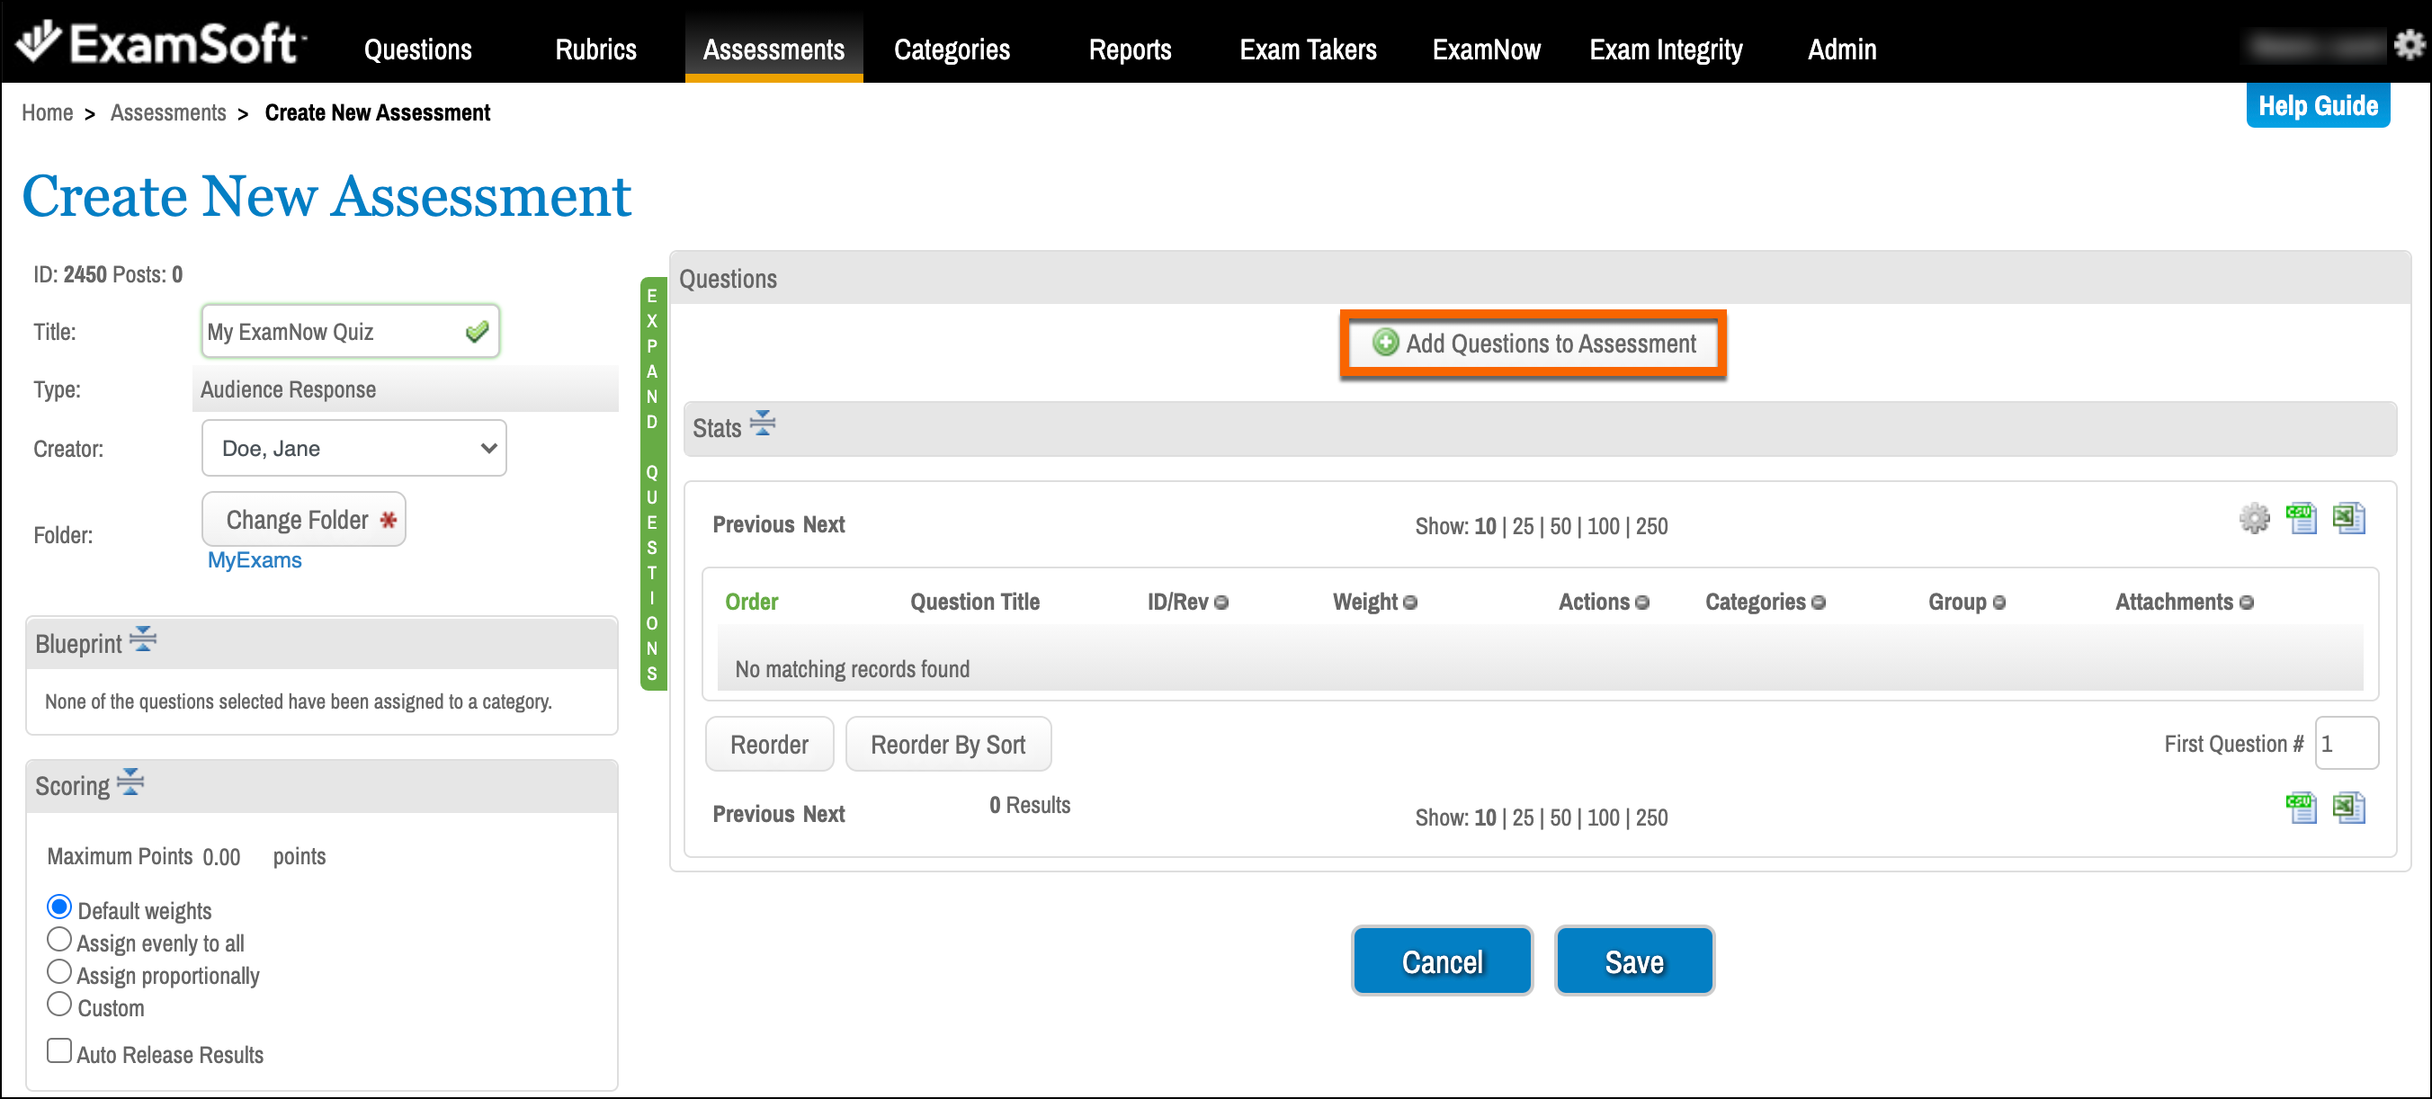Go to the Rubrics menu
2432x1099 pixels.
tap(595, 49)
